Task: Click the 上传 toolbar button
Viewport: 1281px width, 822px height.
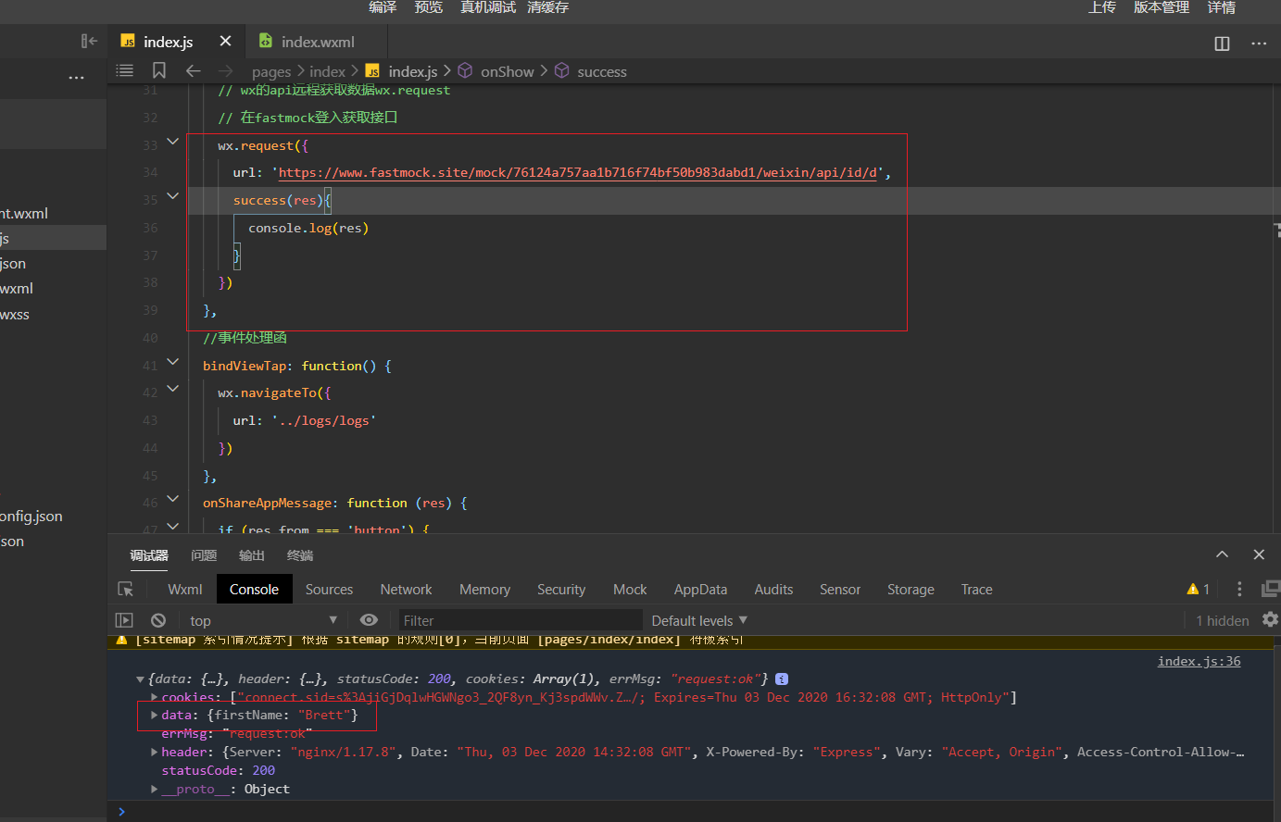Action: pyautogui.click(x=1102, y=7)
